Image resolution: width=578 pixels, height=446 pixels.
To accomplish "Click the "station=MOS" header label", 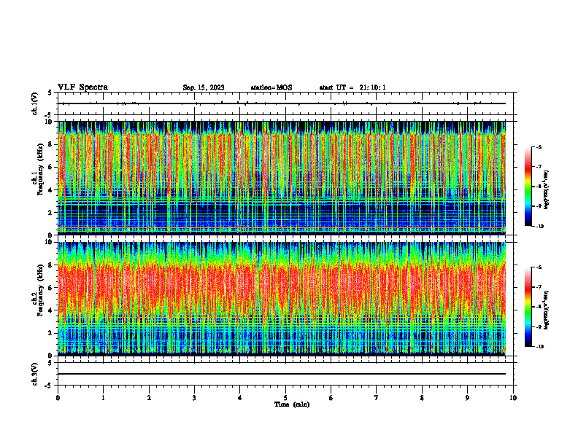I will 271,87.
